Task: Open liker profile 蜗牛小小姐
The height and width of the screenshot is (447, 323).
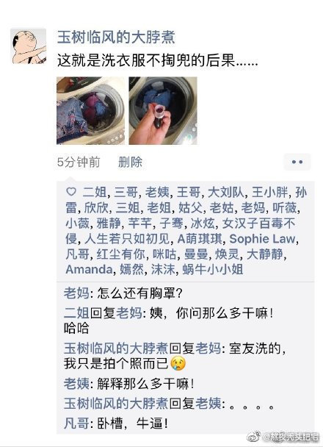Action: click(x=213, y=269)
